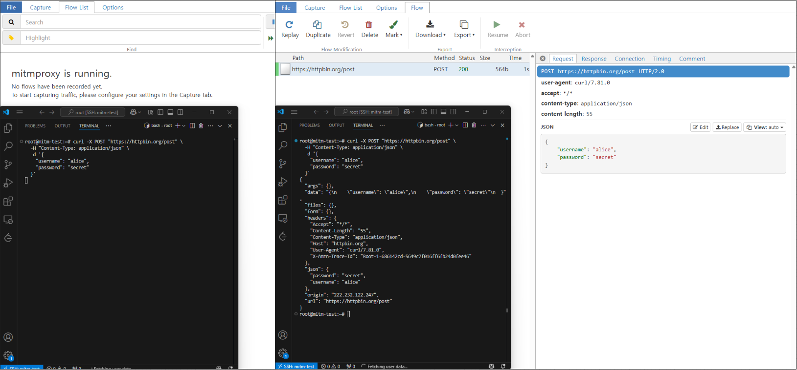Viewport: 797px width, 370px height.
Task: Toggle secondary side bar in left VS Code window
Action: click(180, 112)
